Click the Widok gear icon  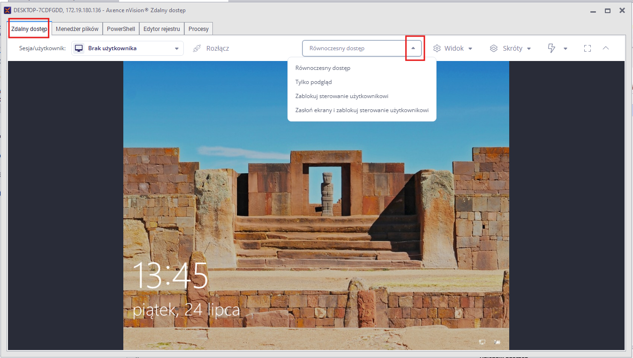[437, 48]
